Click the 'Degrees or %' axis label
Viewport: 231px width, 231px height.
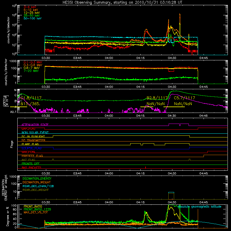(x=8, y=216)
